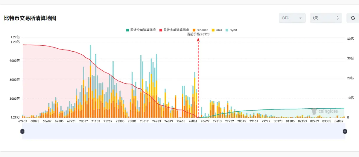
Task: Click the orange Binance legend swatch
Action: point(194,30)
